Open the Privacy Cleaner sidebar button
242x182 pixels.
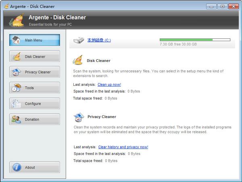click(35, 72)
